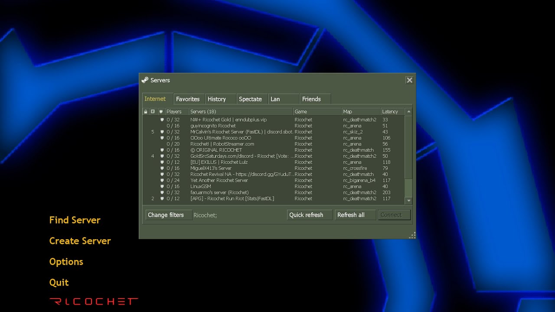Click the shield icon on MiguelX413's Server row
Viewport: 555px width, 312px height.
click(x=162, y=168)
